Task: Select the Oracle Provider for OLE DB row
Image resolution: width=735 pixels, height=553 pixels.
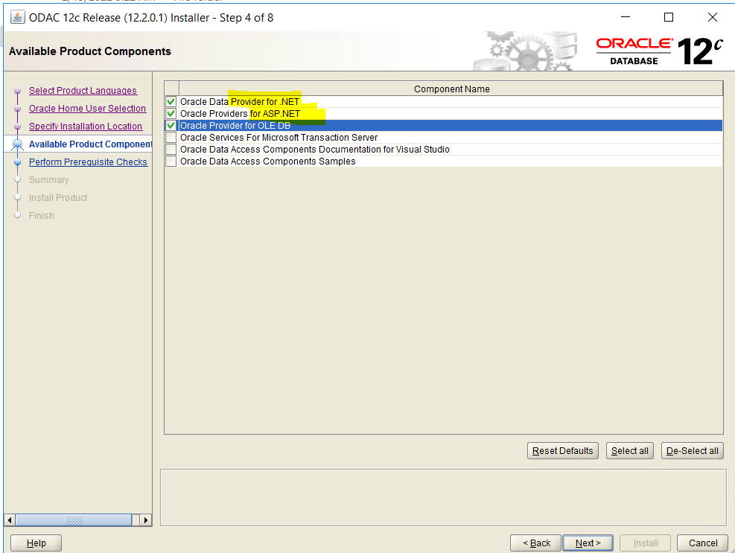Action: [451, 126]
